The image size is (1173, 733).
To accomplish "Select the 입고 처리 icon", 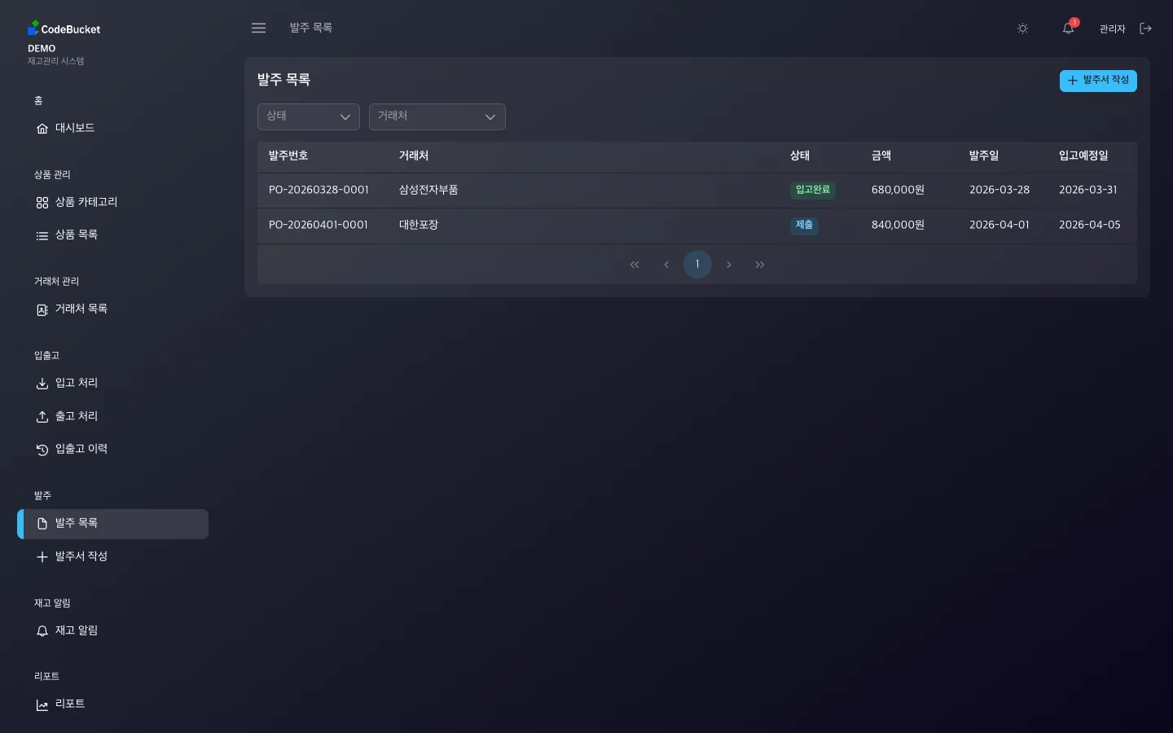I will tap(42, 384).
